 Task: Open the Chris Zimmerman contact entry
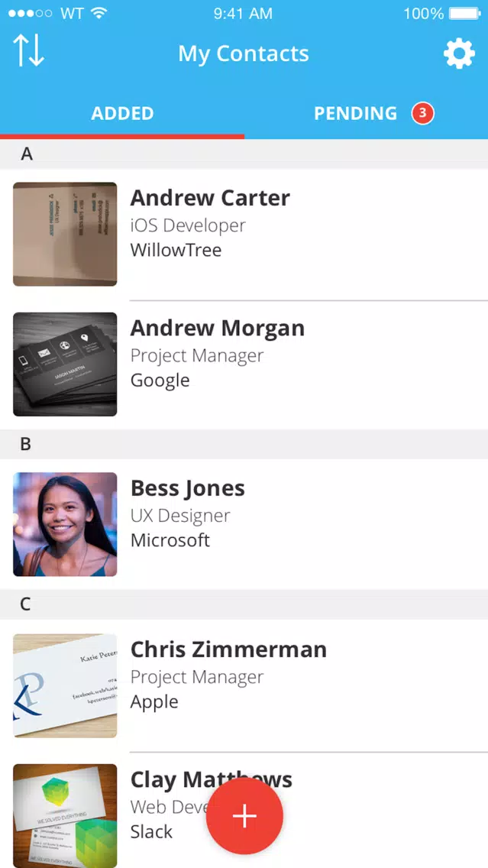point(244,685)
